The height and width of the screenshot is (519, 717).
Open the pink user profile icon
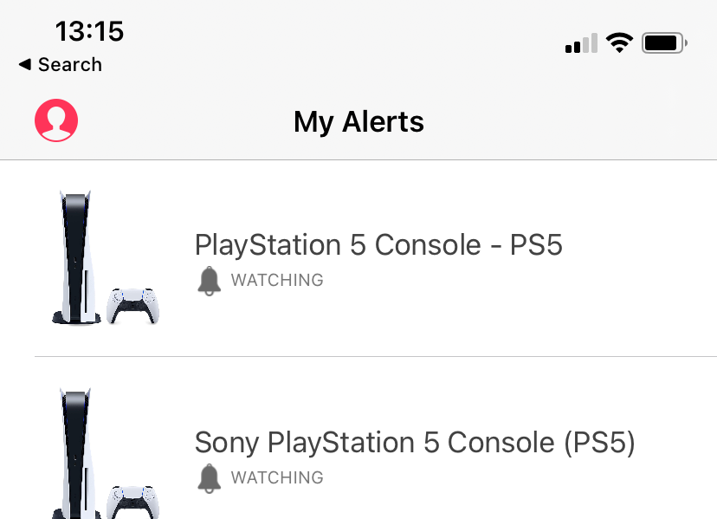[x=56, y=120]
